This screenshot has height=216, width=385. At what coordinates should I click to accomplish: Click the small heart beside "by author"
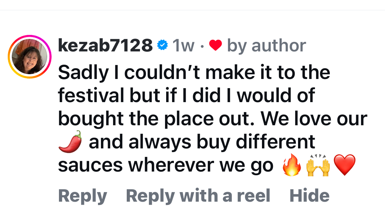(215, 46)
